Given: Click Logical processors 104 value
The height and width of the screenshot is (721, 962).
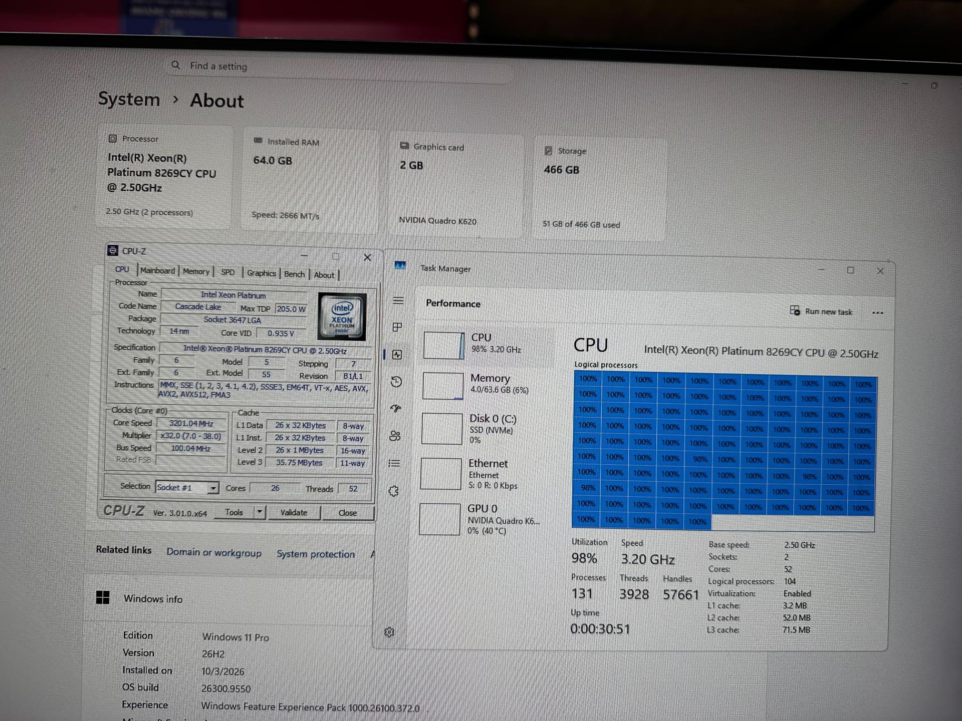Looking at the screenshot, I should (790, 581).
